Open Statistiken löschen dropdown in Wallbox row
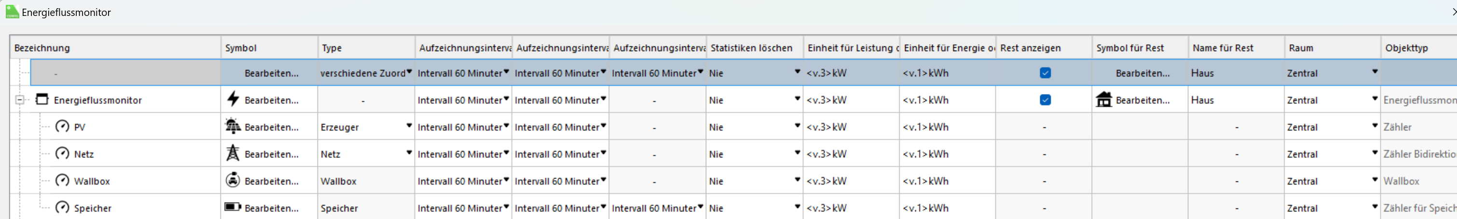 point(797,180)
